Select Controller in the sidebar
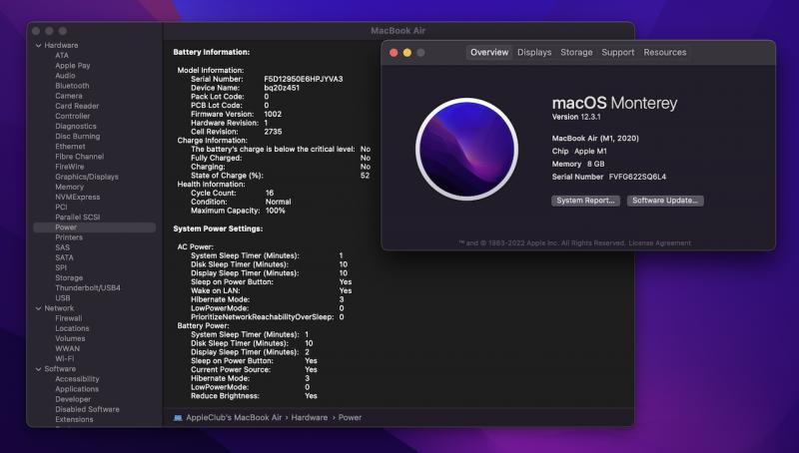Image resolution: width=799 pixels, height=453 pixels. click(72, 116)
